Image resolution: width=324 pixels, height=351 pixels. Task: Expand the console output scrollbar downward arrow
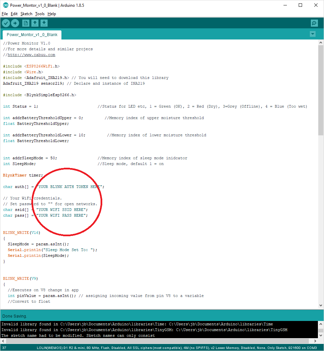(x=321, y=336)
